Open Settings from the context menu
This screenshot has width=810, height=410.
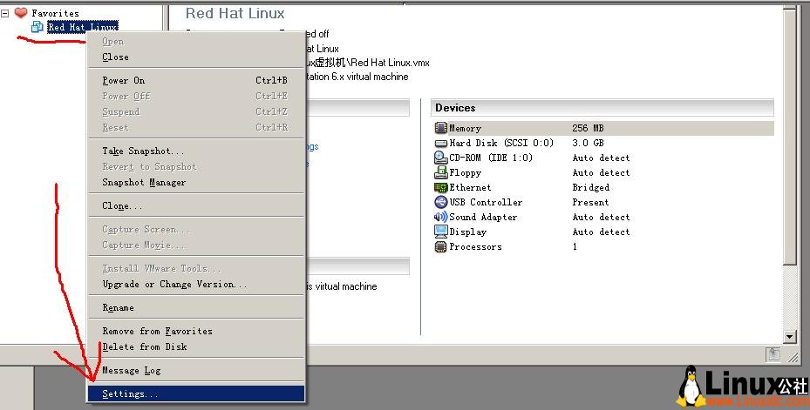(196, 394)
